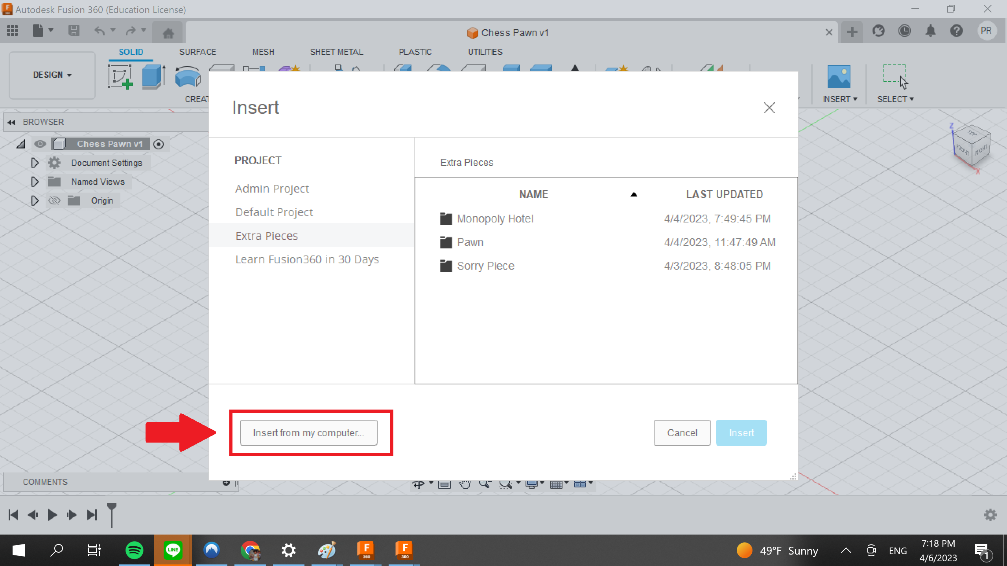Expand Origin tree node
The image size is (1007, 566).
point(35,200)
